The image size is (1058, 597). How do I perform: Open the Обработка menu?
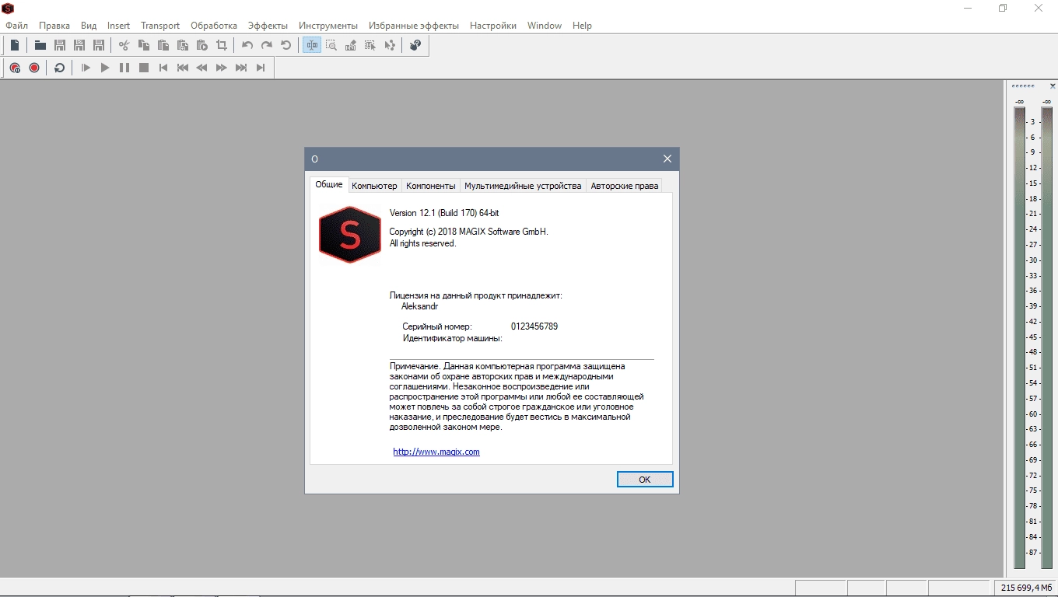click(x=214, y=26)
